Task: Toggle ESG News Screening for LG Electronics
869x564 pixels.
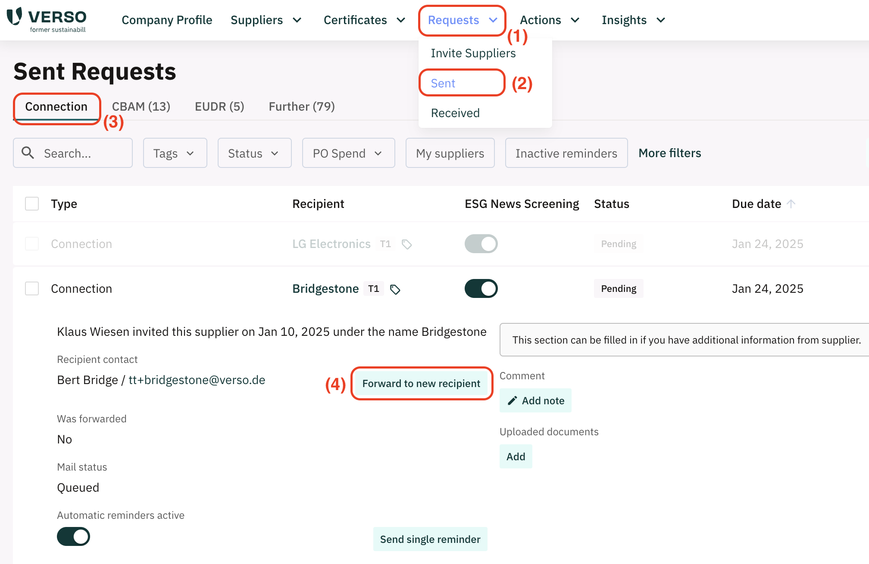Action: click(481, 244)
